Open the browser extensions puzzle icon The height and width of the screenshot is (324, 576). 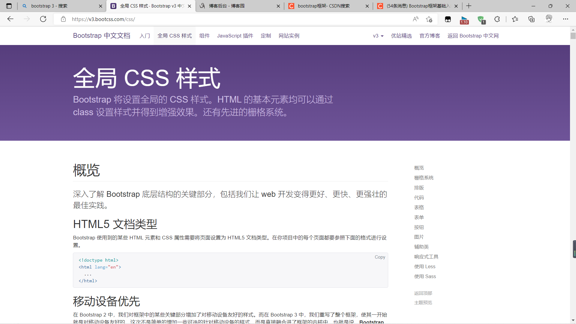point(497,19)
